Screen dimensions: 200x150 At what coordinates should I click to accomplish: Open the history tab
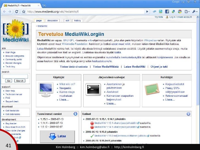click(77, 21)
